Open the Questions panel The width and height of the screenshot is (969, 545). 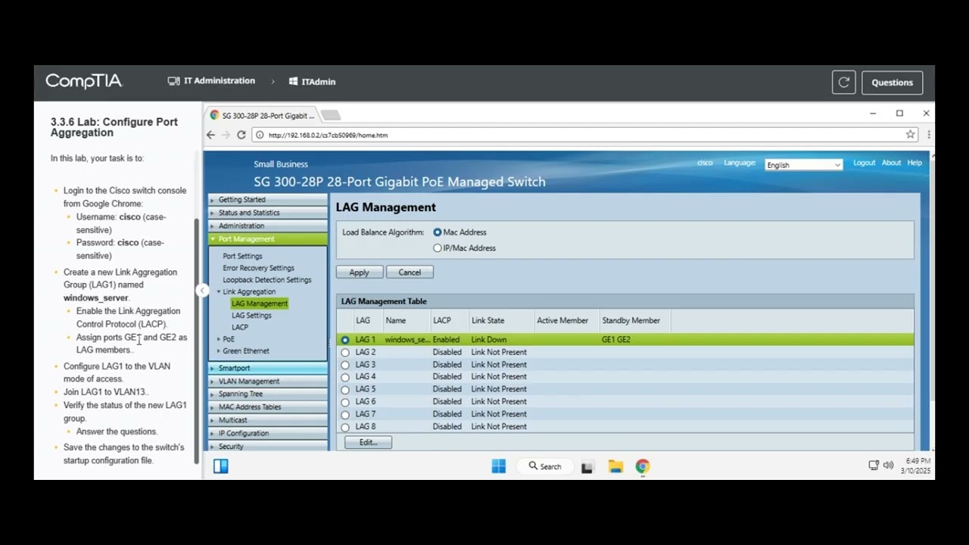(892, 83)
